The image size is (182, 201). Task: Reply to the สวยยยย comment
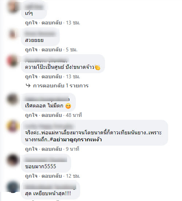click(x=52, y=50)
